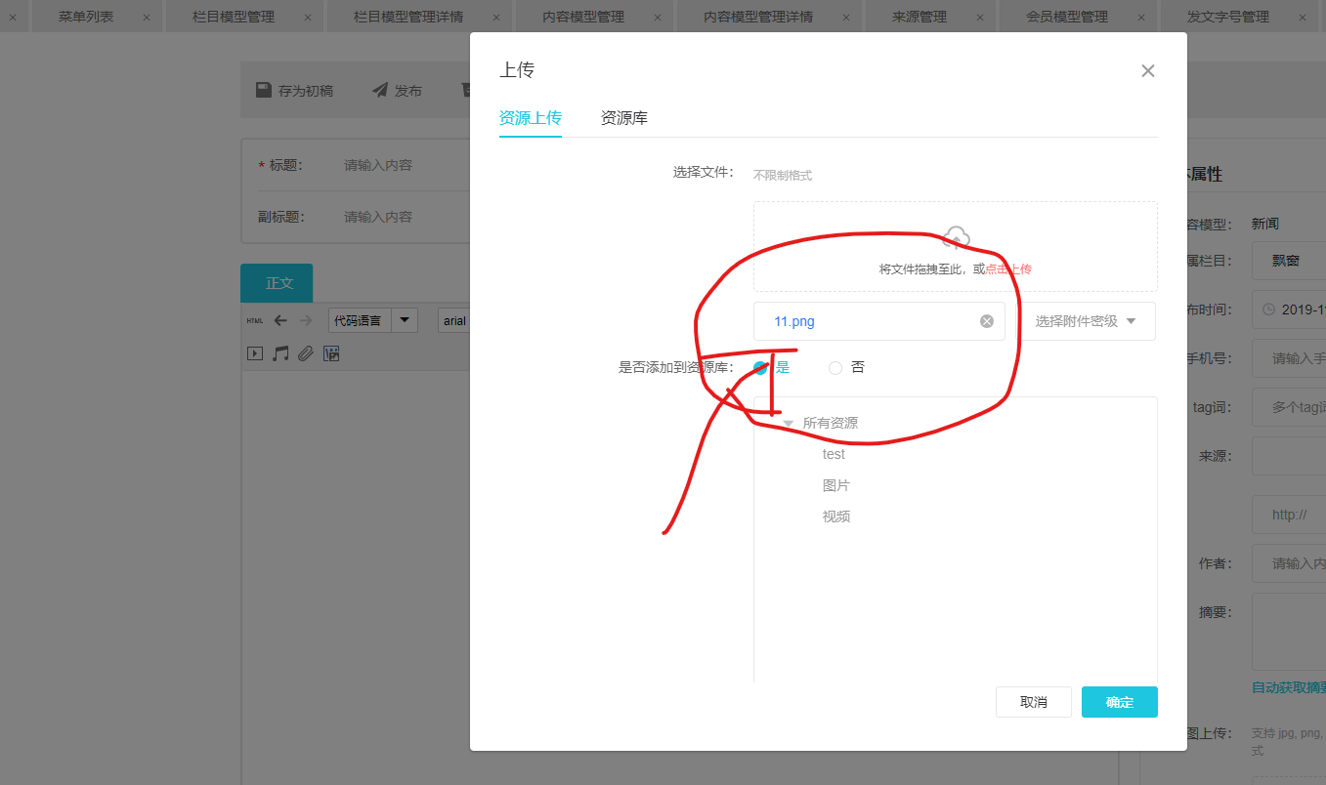This screenshot has height=785, width=1326.
Task: Click the paperclip attachment icon
Action: pos(306,353)
